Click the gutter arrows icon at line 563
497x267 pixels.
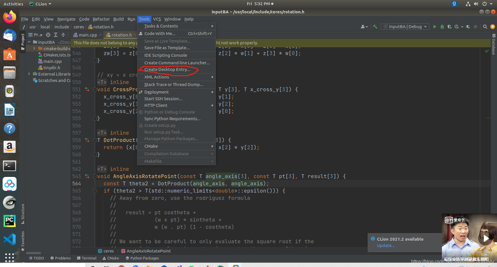pos(87,176)
